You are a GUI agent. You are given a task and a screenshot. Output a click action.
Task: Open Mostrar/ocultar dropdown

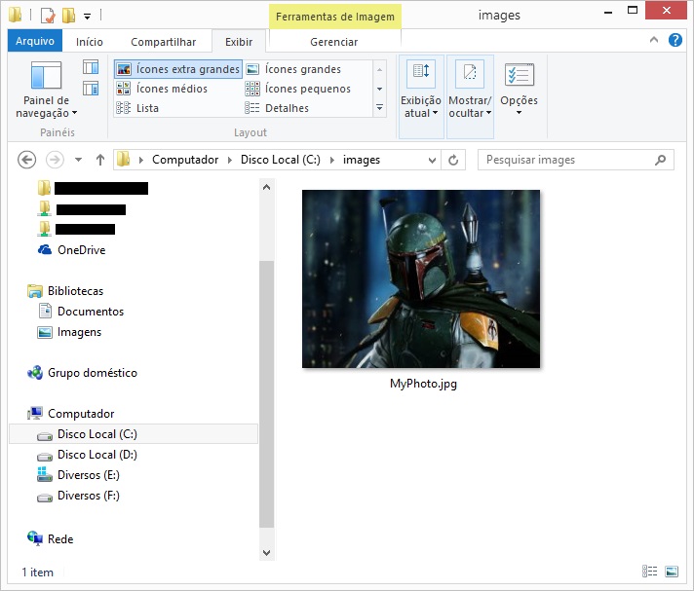470,96
